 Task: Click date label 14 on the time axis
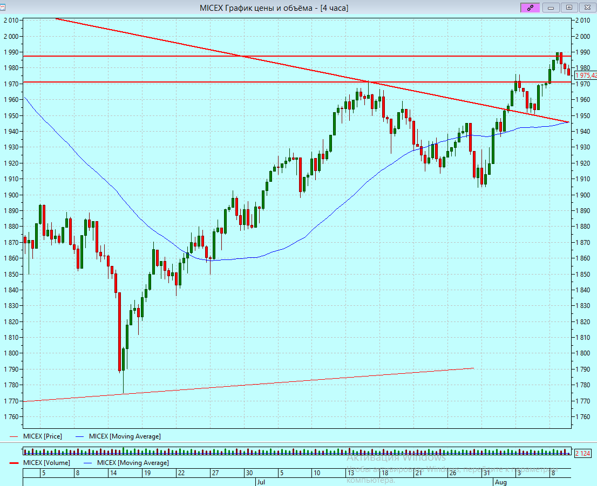click(x=113, y=473)
